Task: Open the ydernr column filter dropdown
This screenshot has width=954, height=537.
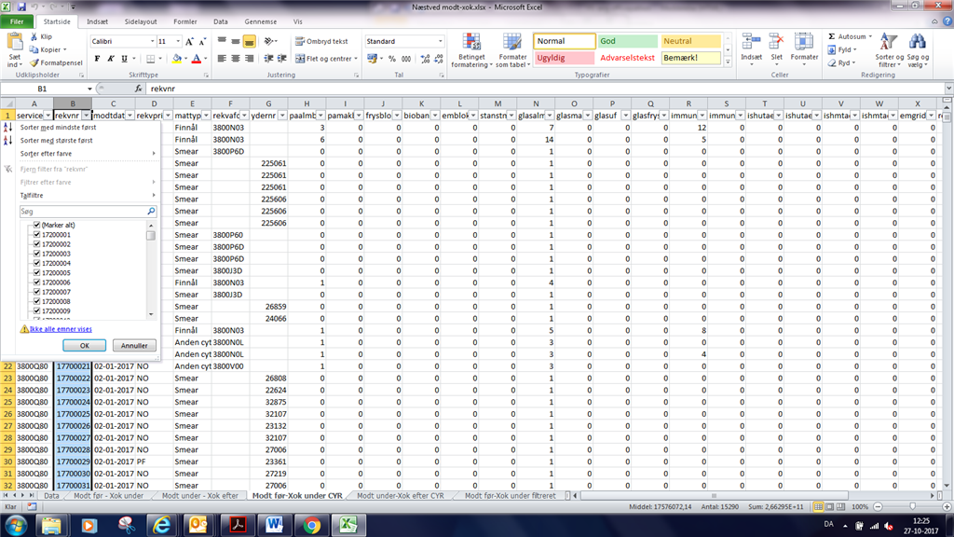Action: click(282, 115)
